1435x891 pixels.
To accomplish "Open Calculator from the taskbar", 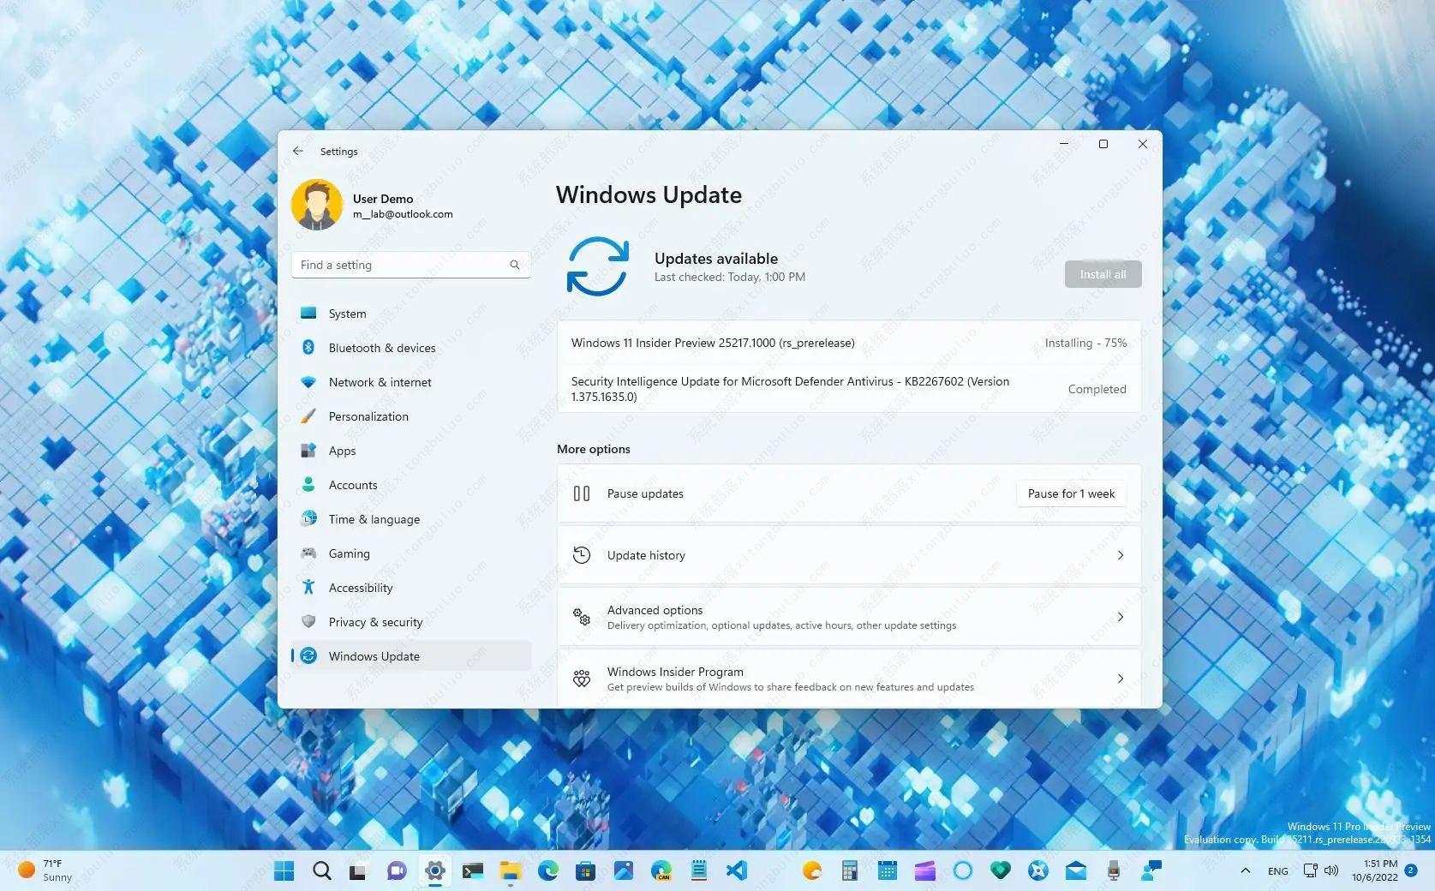I will [x=849, y=870].
